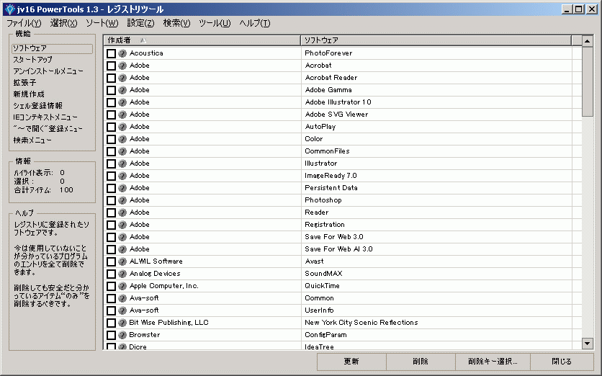
Task: Select 拡張子 in the function list
Action: [x=24, y=83]
